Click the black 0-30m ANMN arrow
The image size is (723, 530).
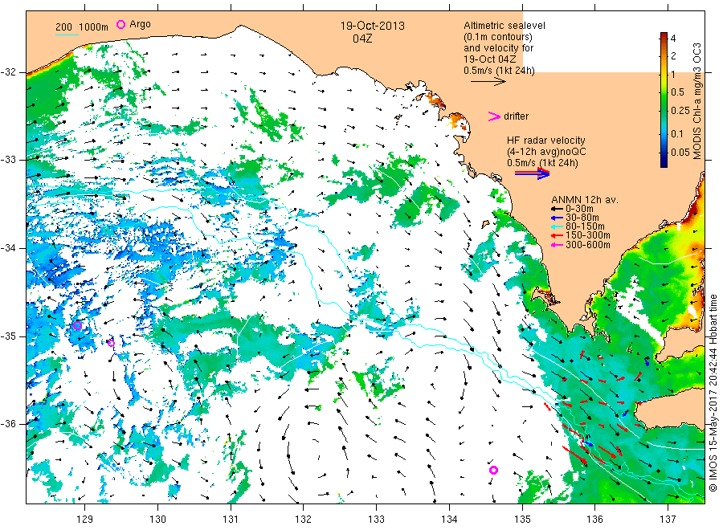click(x=557, y=209)
